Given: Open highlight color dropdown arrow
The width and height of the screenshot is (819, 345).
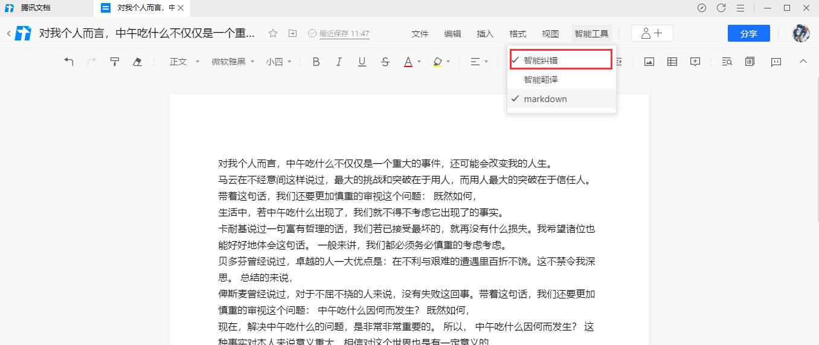Looking at the screenshot, I should [x=448, y=62].
